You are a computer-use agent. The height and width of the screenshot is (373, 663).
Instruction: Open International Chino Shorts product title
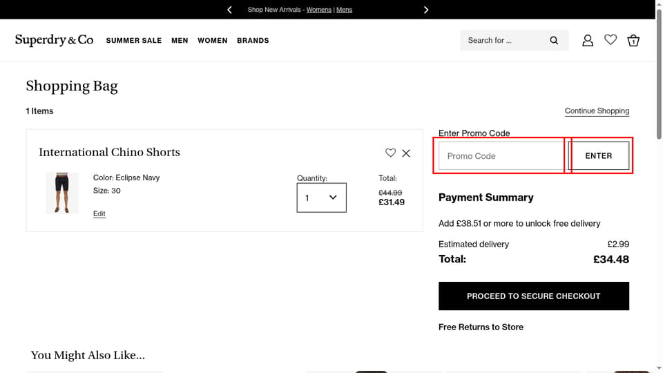tap(110, 152)
